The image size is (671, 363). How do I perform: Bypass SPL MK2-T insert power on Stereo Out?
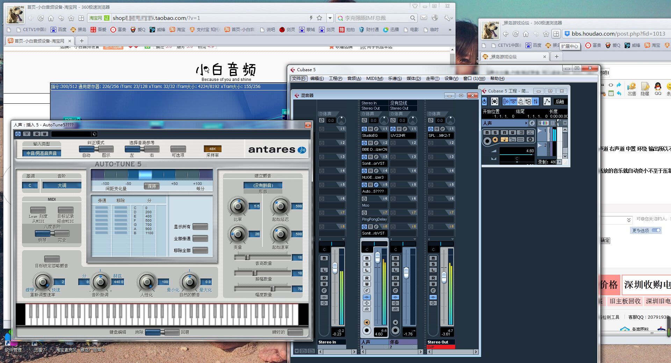pos(431,129)
